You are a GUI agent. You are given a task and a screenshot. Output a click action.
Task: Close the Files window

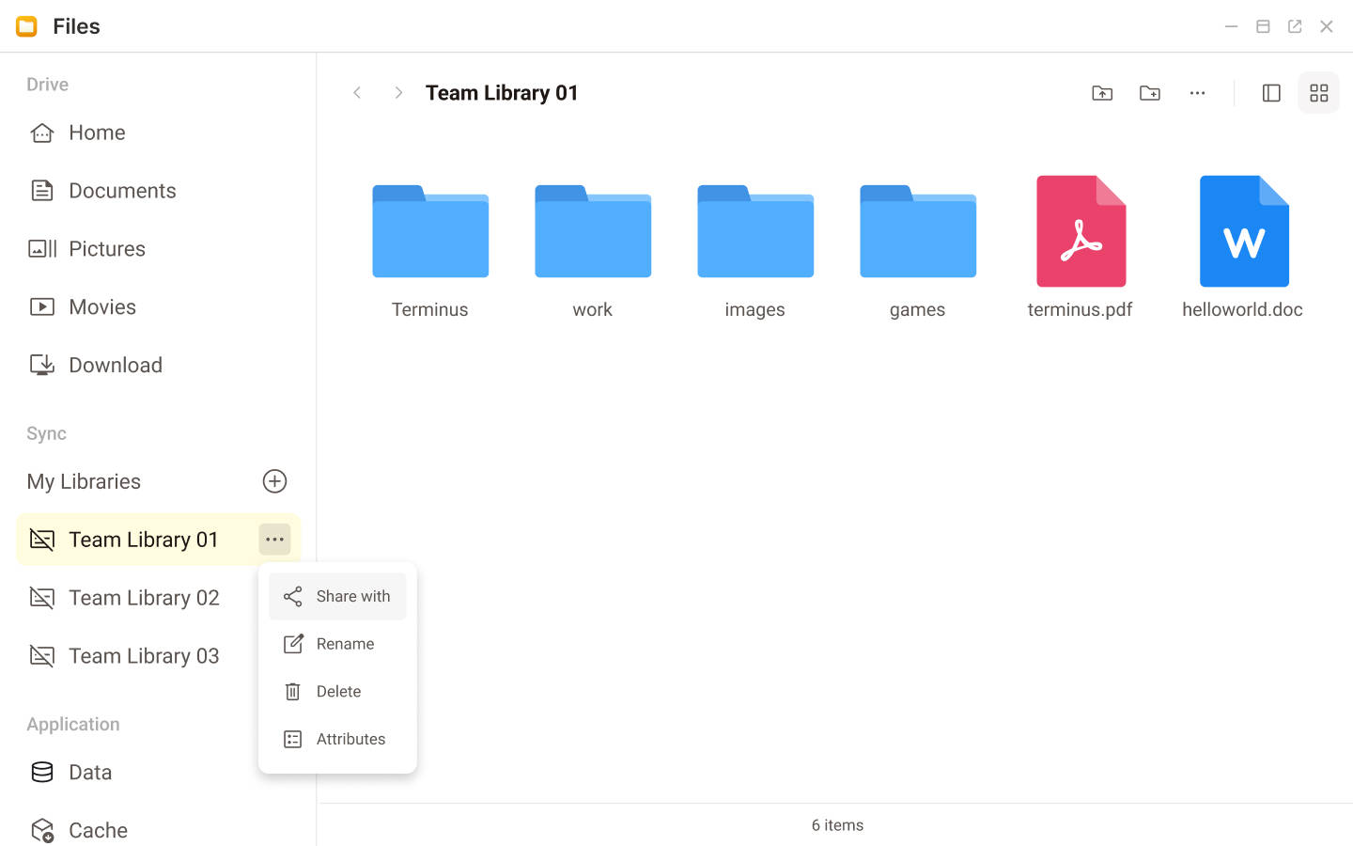(x=1327, y=26)
